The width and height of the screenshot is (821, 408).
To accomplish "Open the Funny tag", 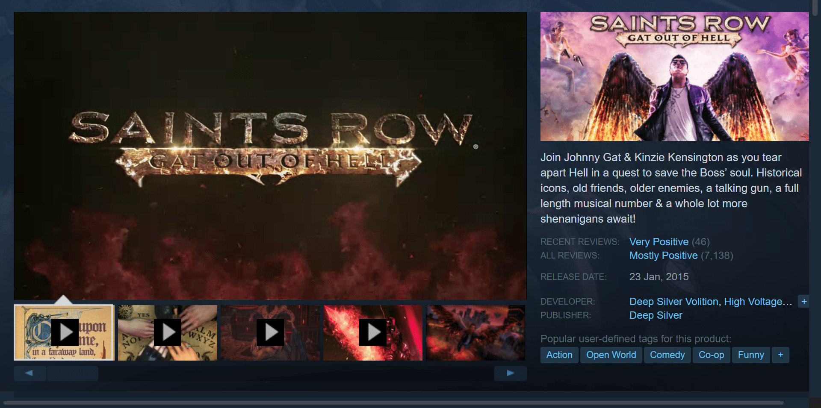I will coord(751,355).
